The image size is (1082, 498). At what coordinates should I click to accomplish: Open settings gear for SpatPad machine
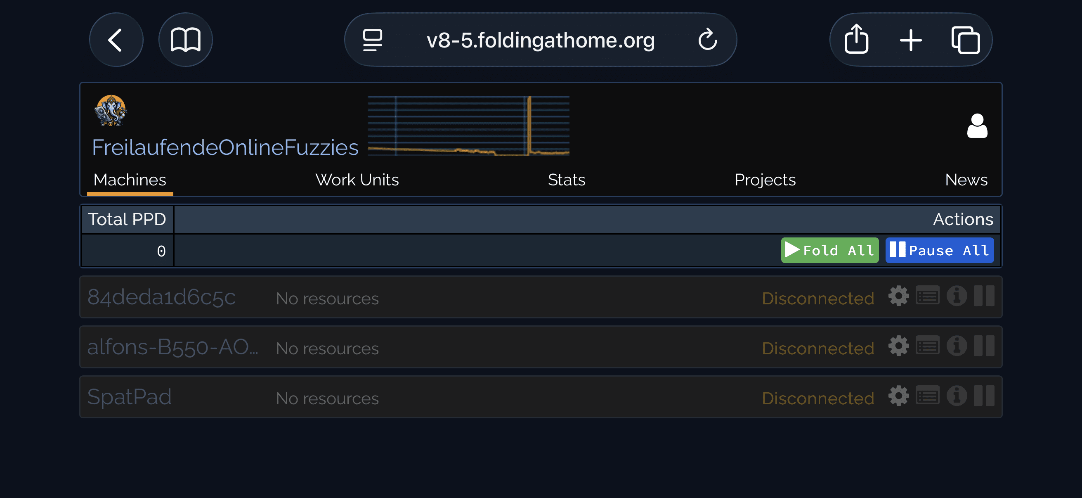898,396
